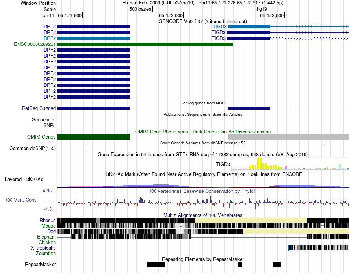Select the light-blue DPF2 transcript label
349x273 pixels.
[x=50, y=38]
